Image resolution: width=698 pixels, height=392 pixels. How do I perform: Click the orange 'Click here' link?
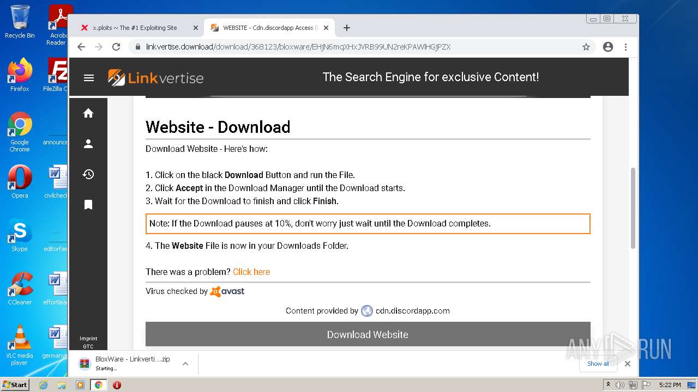coord(251,272)
